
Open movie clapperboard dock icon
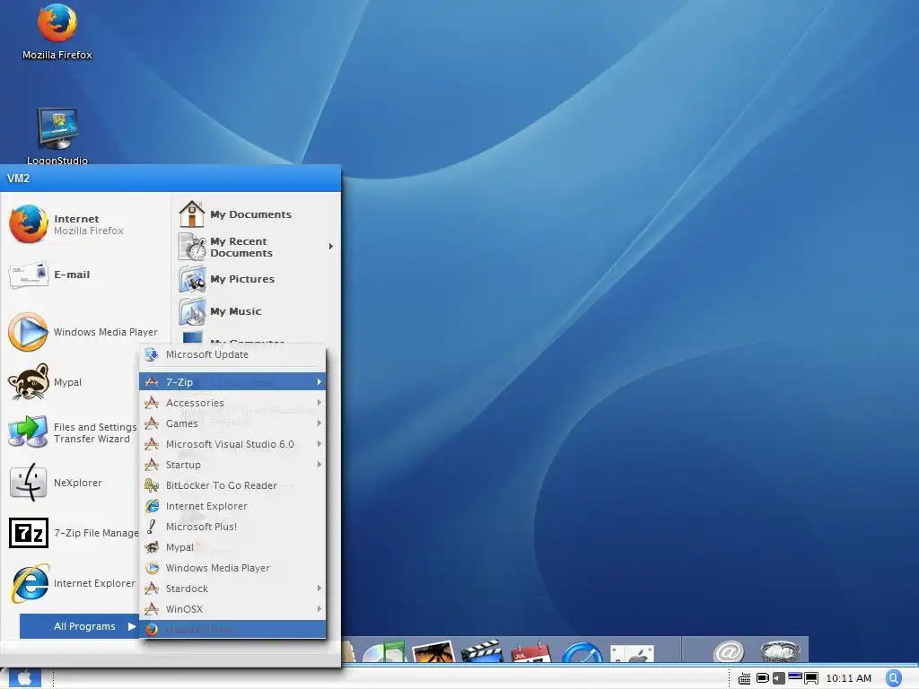coord(482,651)
